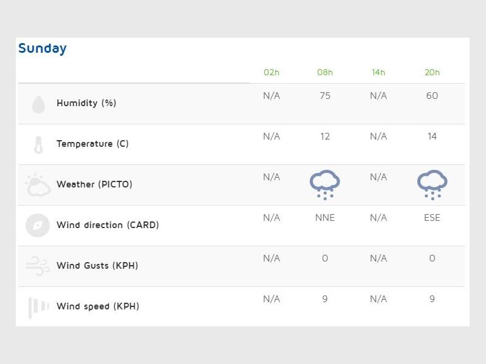Screen dimensions: 486x364
Task: Click the Temperature (C) row label
Action: tap(92, 144)
